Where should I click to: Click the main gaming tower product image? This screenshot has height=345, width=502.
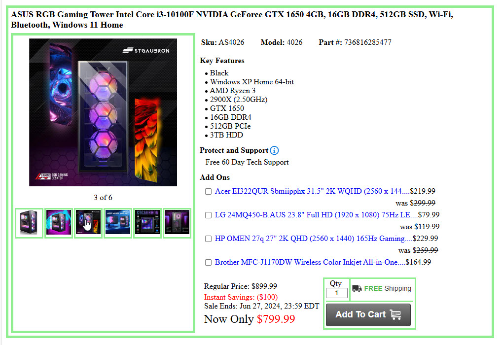click(x=103, y=112)
